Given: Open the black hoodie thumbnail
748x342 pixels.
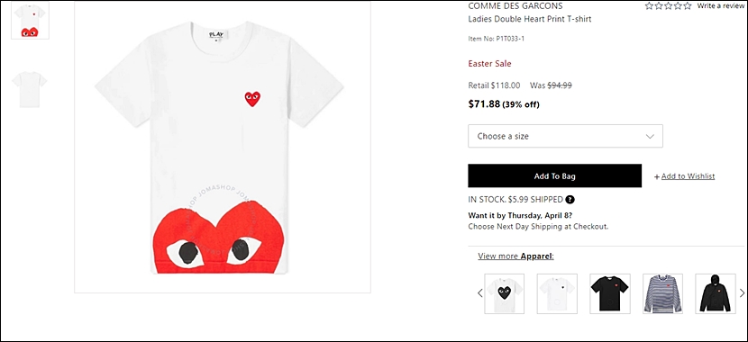Looking at the screenshot, I should click(715, 293).
